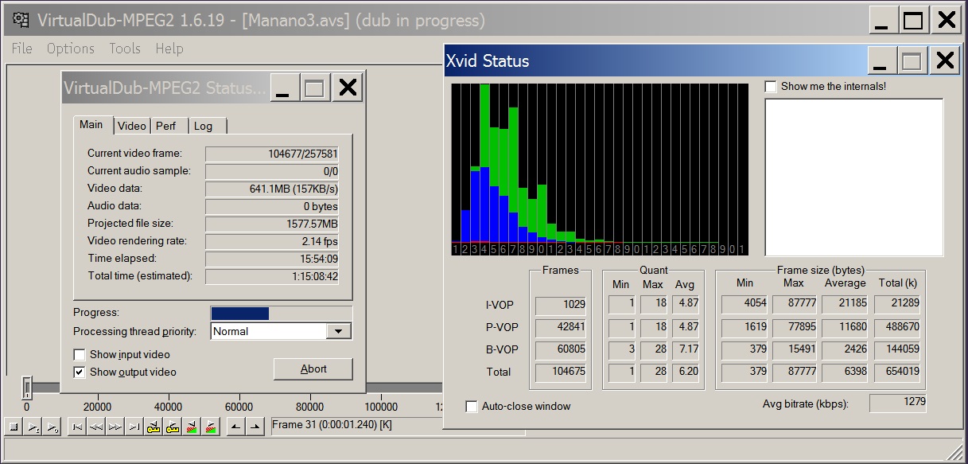Viewport: 968px width, 464px height.
Task: Click the timeline position slider handle
Action: [27, 388]
